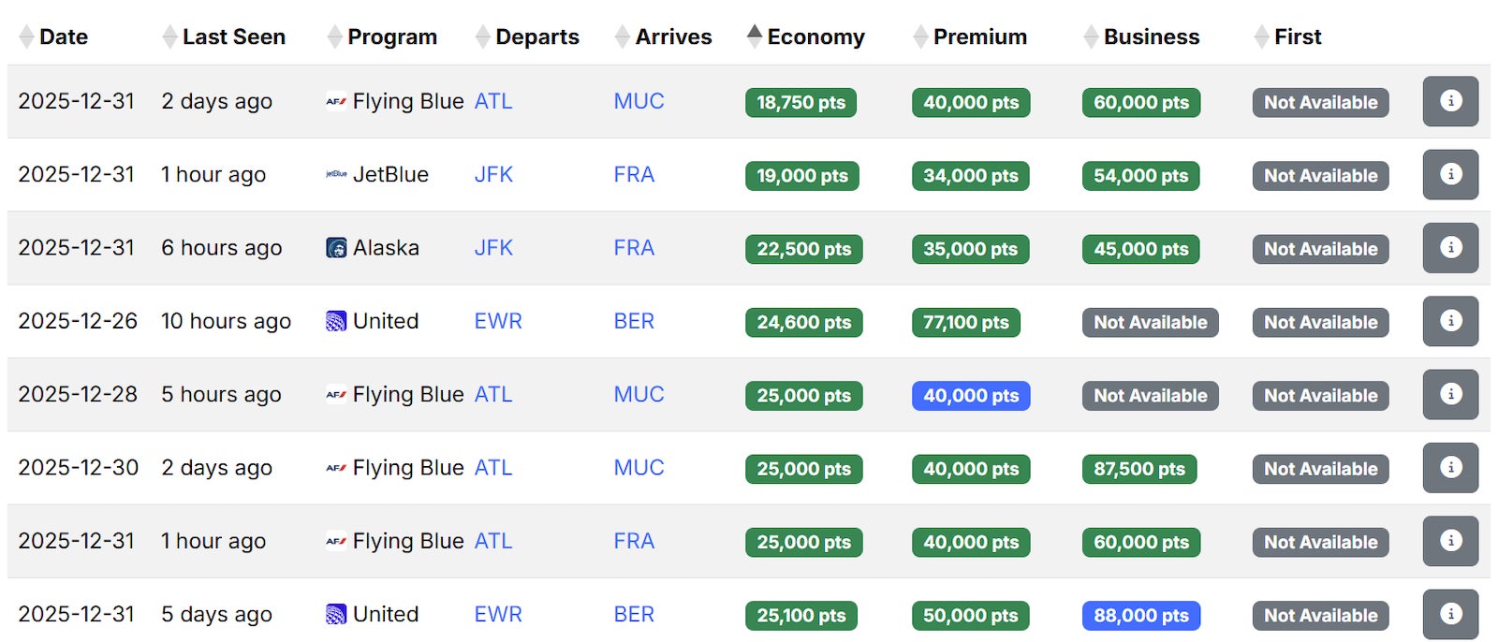
Task: Show details for United 2025-12-26 flight
Action: click(x=1449, y=321)
